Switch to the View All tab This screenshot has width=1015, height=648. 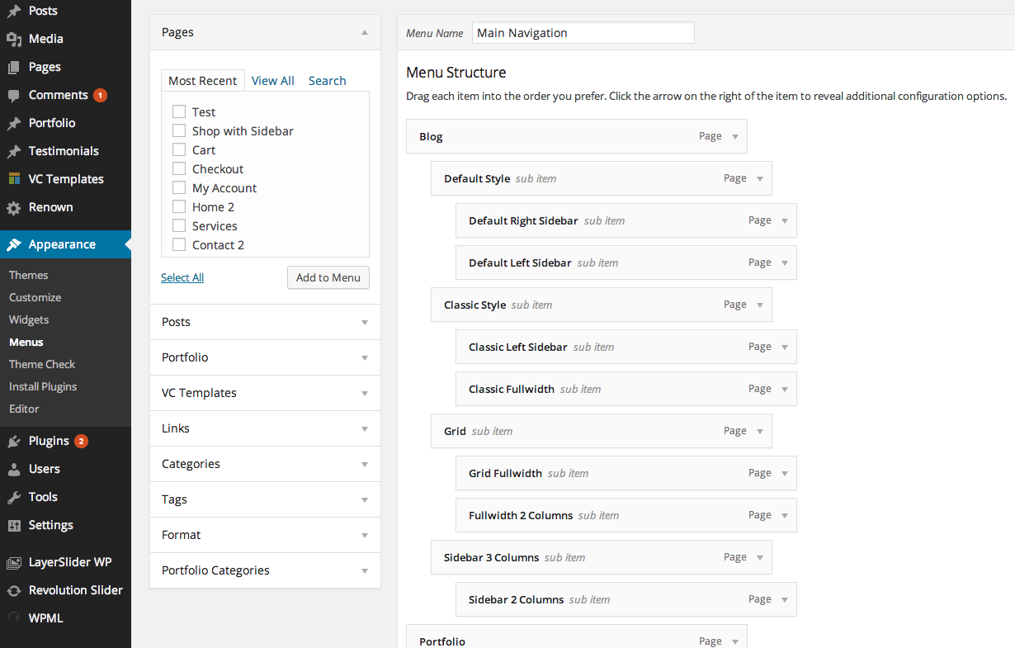tap(273, 81)
